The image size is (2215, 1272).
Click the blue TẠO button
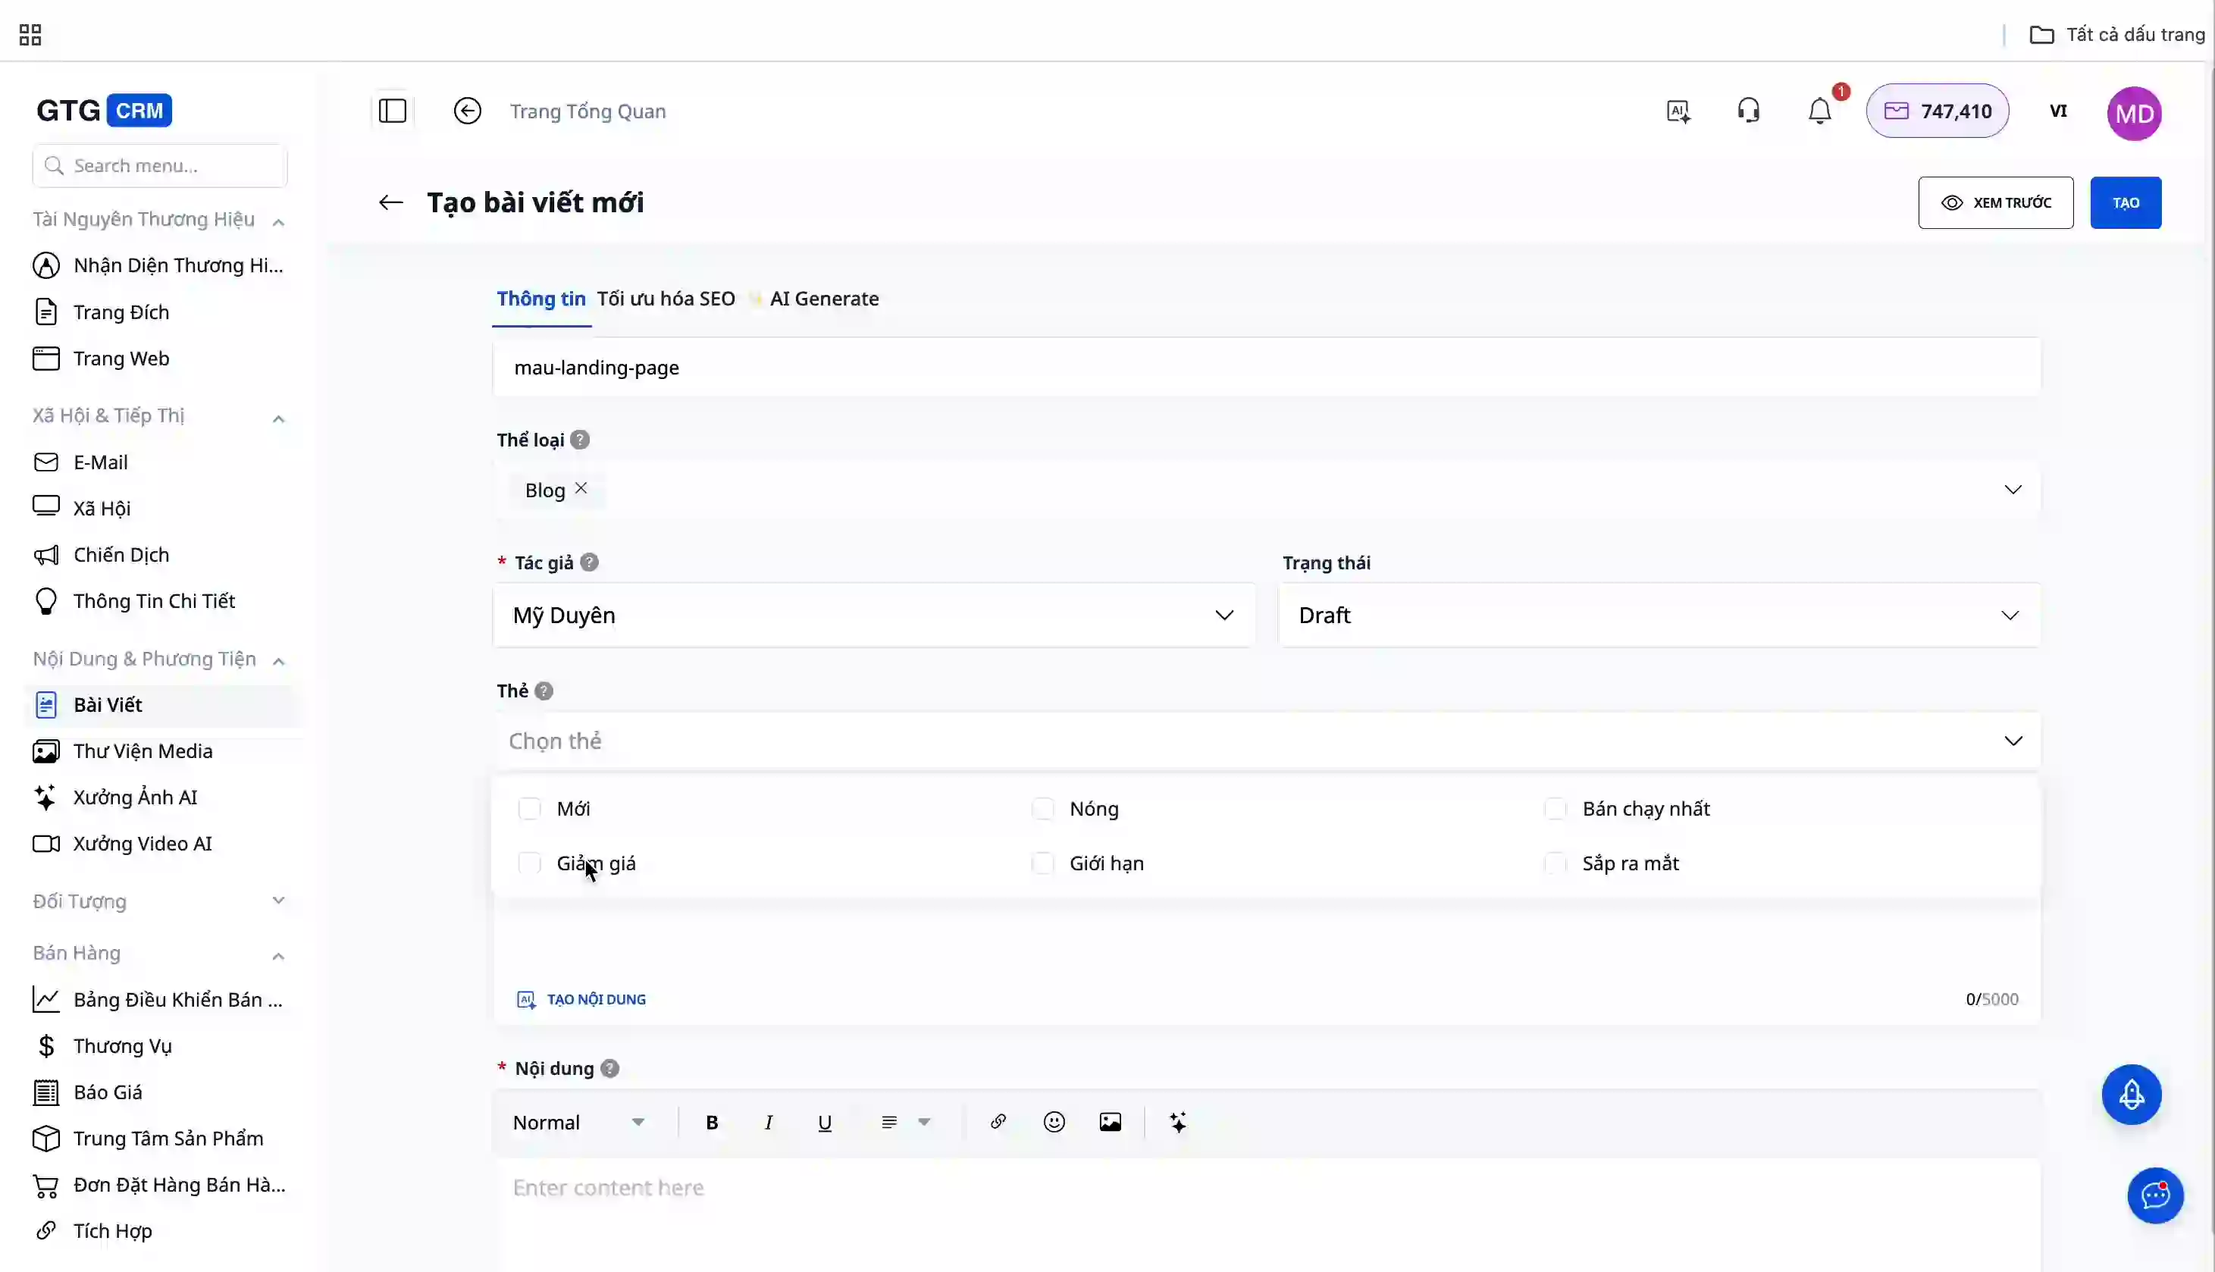[x=2124, y=202]
